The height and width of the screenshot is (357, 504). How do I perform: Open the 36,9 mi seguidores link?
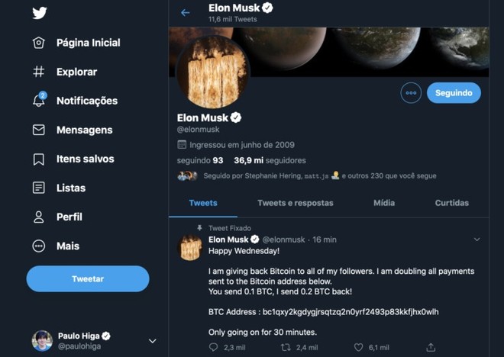(x=270, y=161)
